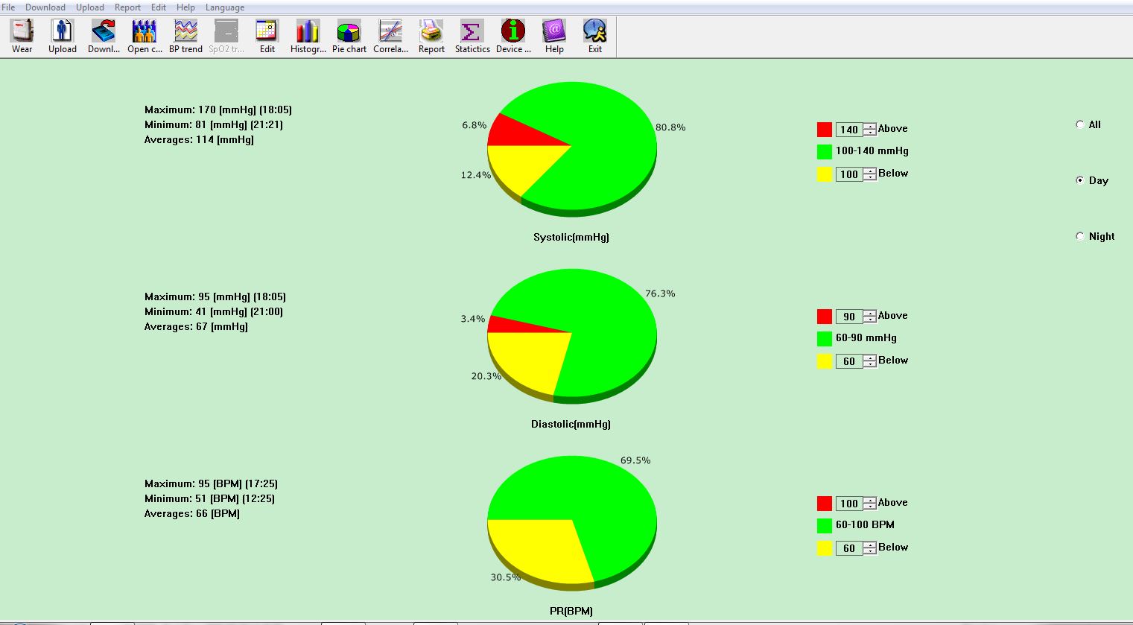Image resolution: width=1133 pixels, height=625 pixels.
Task: Click the pulse rate Above 100 spinner arrows
Action: pos(870,504)
